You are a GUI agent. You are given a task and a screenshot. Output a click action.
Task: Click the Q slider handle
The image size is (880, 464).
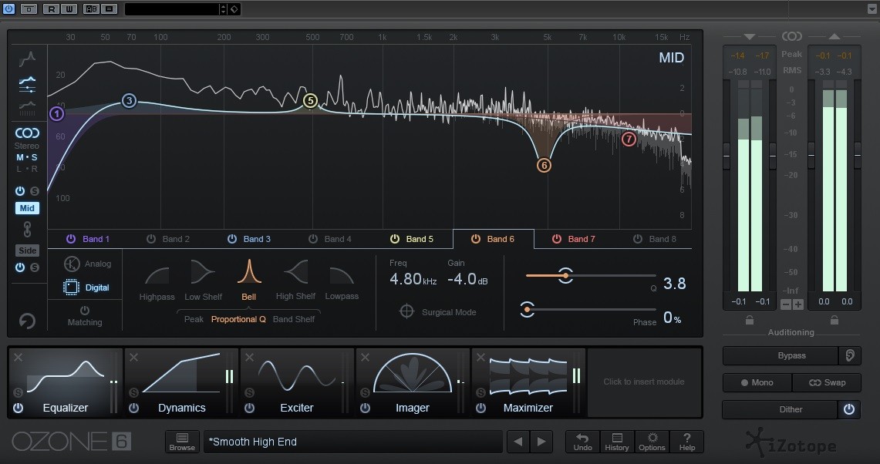[566, 275]
